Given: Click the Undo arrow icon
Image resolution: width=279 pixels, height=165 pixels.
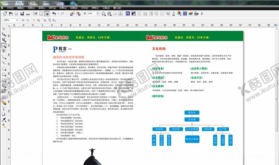Looking at the screenshot, I should (54, 14).
